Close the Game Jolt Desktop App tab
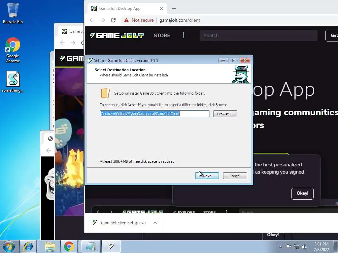This screenshot has width=338, height=253. click(161, 9)
